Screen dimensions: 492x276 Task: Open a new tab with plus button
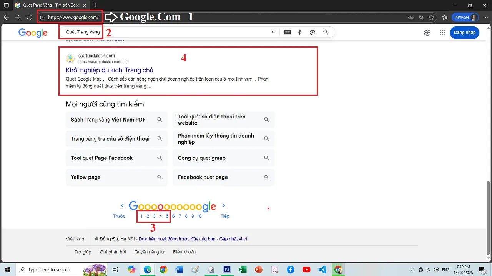point(95,5)
